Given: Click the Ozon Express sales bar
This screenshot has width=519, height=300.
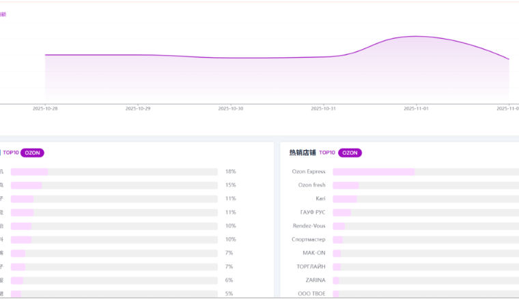Looking at the screenshot, I should (x=374, y=172).
